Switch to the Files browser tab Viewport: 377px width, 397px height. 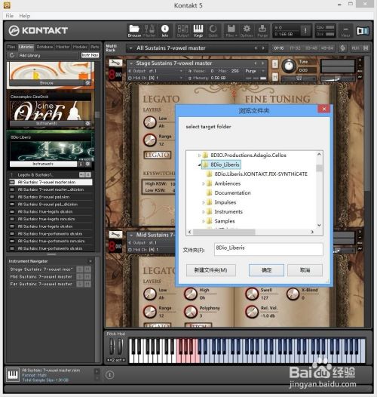click(11, 47)
